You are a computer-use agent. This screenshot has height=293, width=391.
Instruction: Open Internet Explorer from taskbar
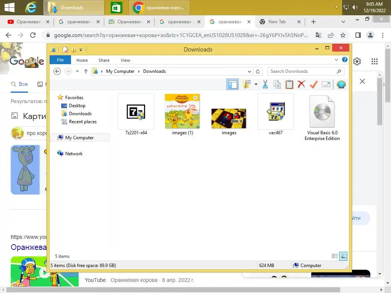31,7
